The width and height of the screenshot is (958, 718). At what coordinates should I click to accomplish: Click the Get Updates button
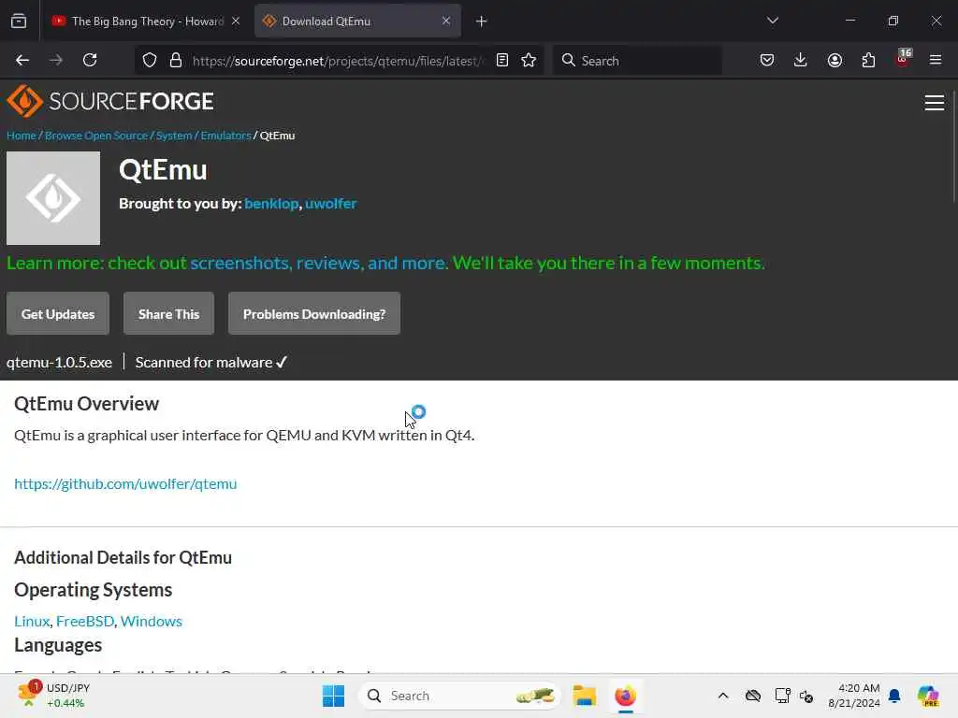point(58,313)
